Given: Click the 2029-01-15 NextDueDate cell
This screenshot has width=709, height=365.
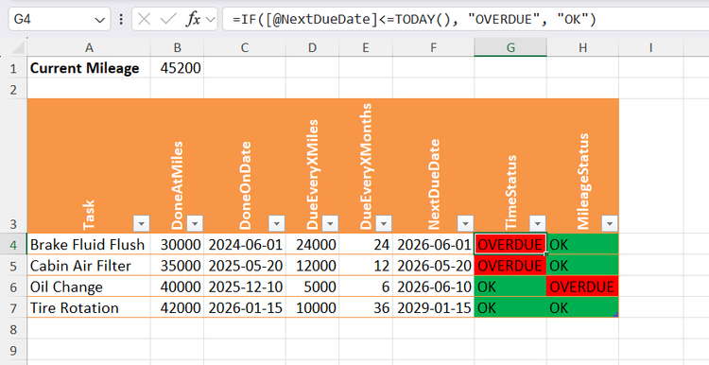Looking at the screenshot, I should [433, 308].
